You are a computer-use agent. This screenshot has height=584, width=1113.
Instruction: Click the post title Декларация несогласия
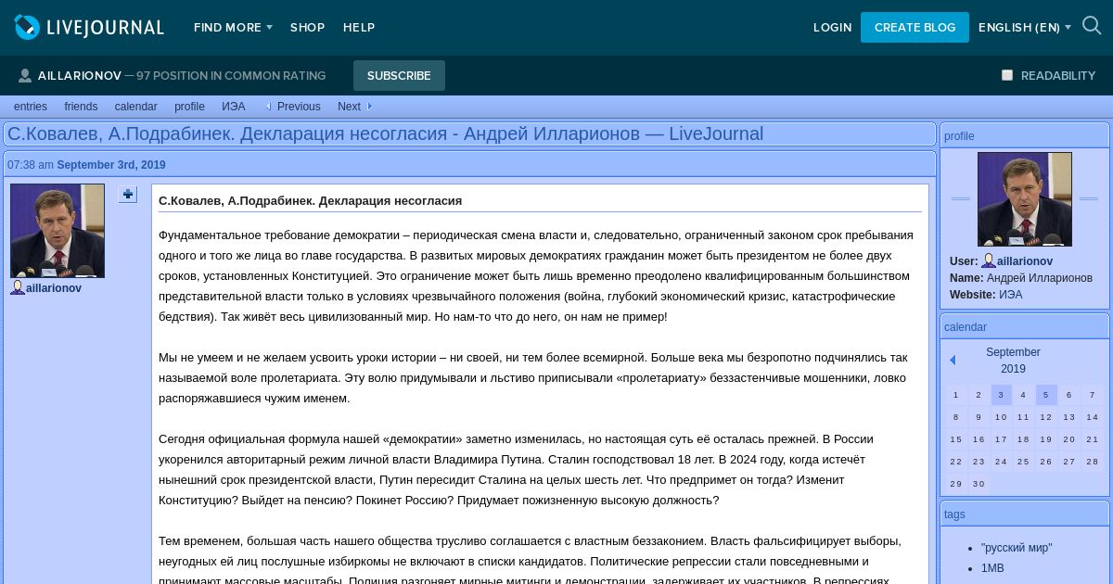(310, 201)
